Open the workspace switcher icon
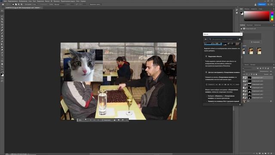Viewport: 275px width, 155px height. point(272,4)
